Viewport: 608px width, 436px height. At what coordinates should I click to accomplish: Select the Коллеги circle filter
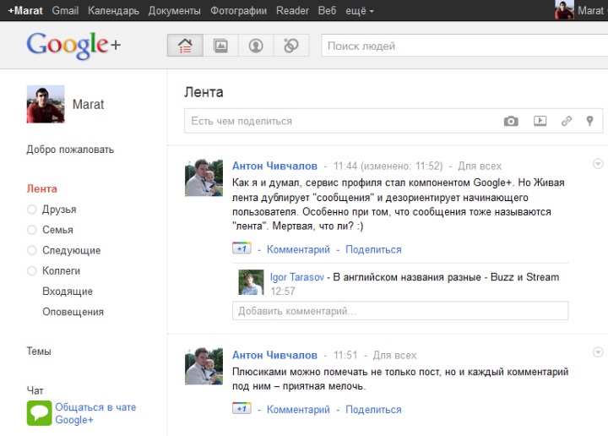pyautogui.click(x=61, y=271)
